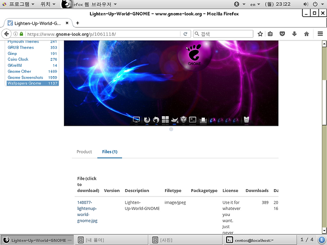This screenshot has width=327, height=245.
Task: Click the green secure connection padlock
Action: click(21, 34)
